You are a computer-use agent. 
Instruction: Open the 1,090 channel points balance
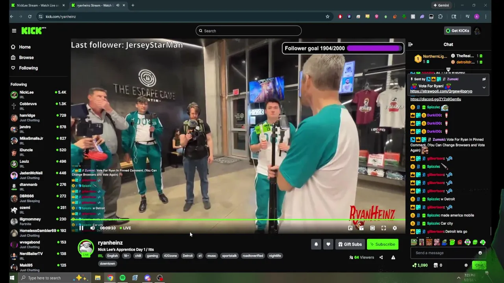(x=420, y=265)
